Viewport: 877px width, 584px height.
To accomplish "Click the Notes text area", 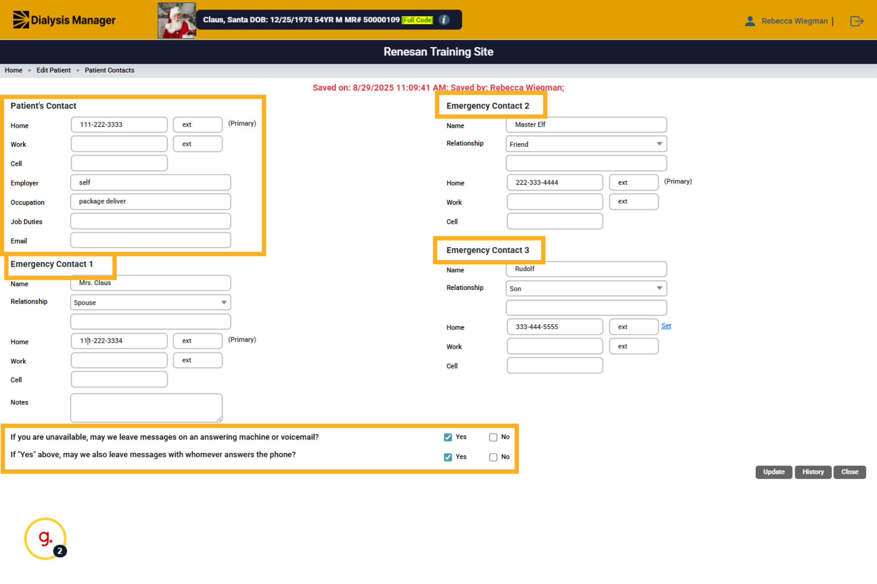I will (146, 408).
